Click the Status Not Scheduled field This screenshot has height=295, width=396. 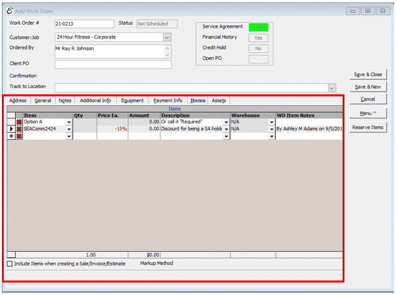(157, 24)
